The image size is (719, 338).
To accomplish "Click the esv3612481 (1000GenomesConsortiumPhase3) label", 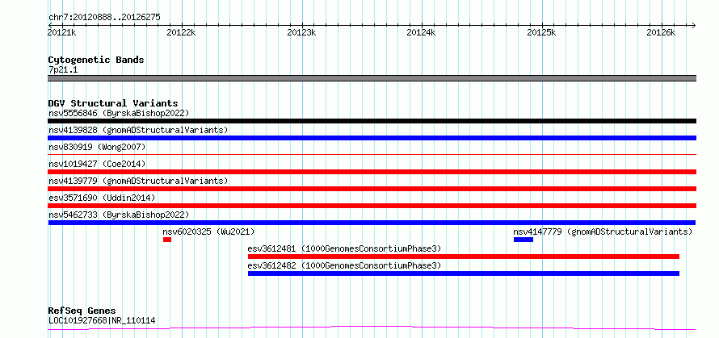I will [x=344, y=248].
